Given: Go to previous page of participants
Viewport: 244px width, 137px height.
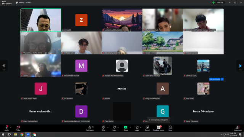Looking at the screenshot, I should (3, 66).
